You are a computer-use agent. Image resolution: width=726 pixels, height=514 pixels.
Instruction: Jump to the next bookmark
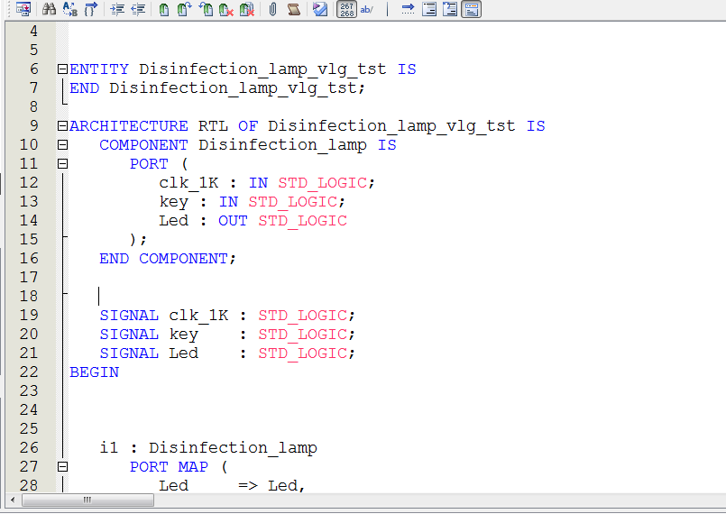(x=184, y=9)
